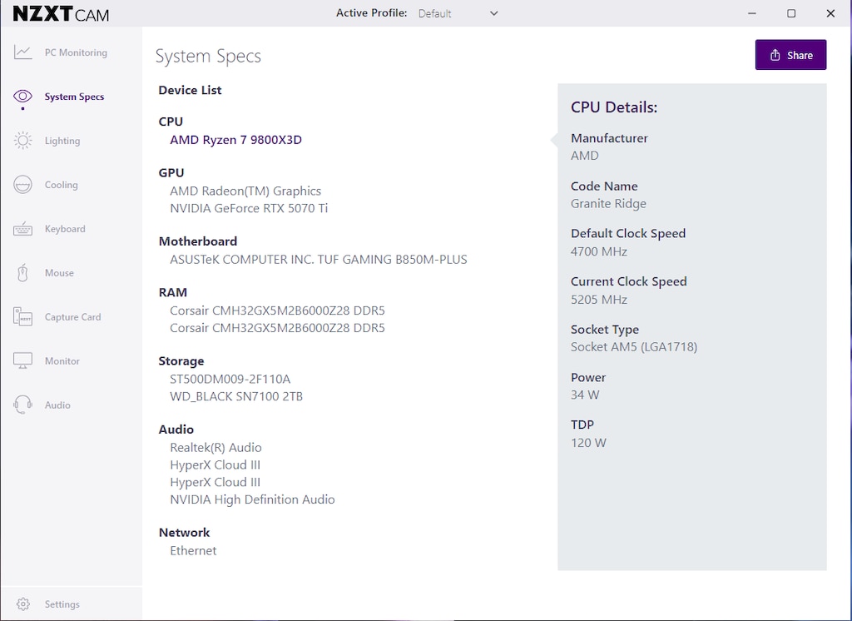
Task: Go to PC Monitoring section
Action: 76,52
